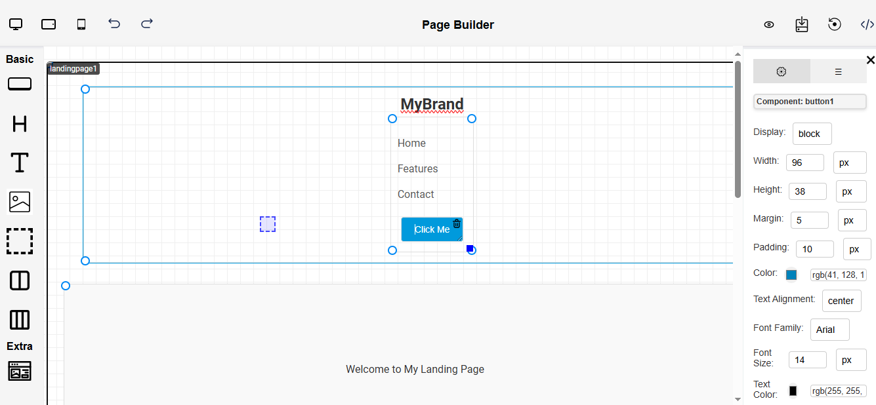The image size is (876, 405).
Task: Click the export download icon
Action: click(x=802, y=24)
